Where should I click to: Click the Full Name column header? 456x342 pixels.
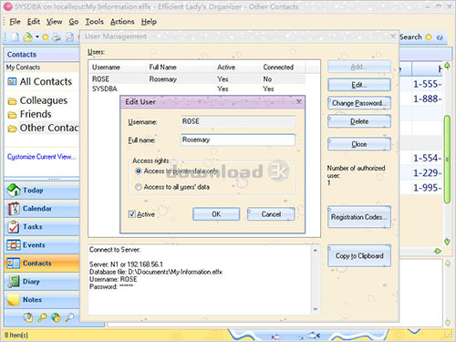tap(181, 67)
